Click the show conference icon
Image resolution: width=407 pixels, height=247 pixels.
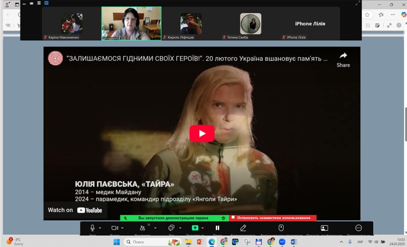[x=324, y=228]
